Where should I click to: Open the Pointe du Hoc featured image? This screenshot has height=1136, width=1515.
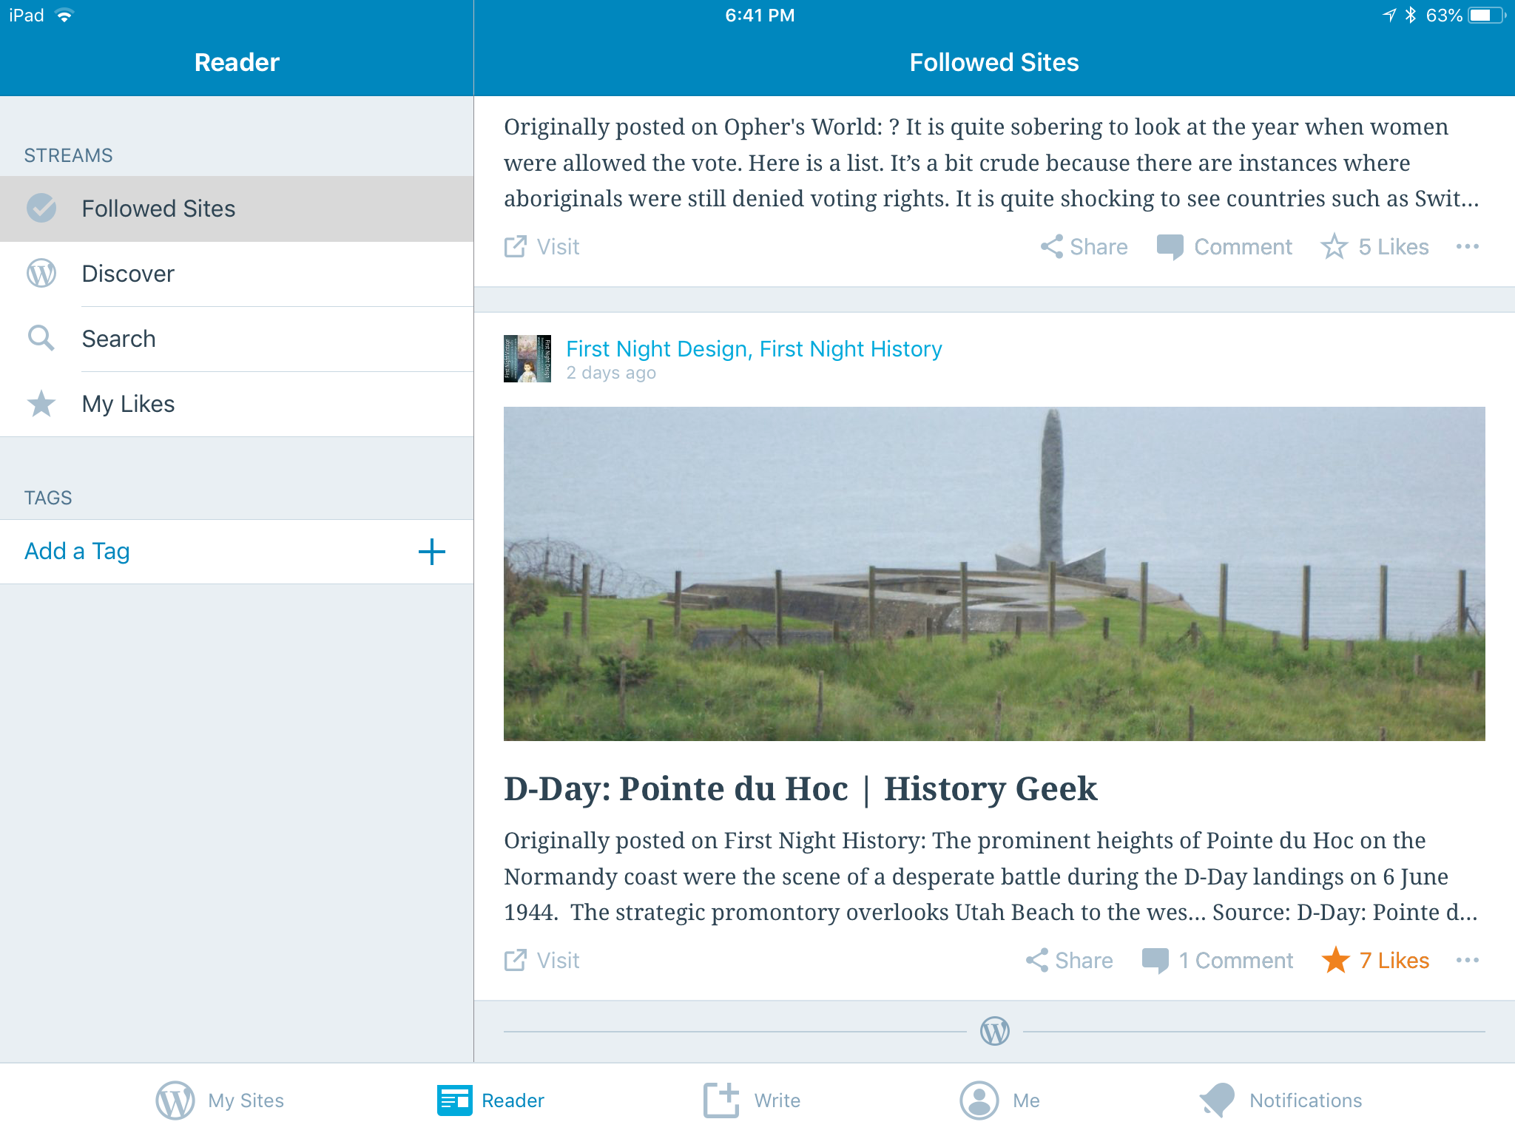point(993,573)
